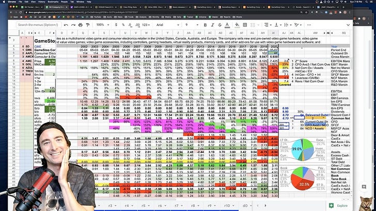Select the Paint format tool
Image resolution: width=376 pixels, height=211 pixels.
point(88,25)
